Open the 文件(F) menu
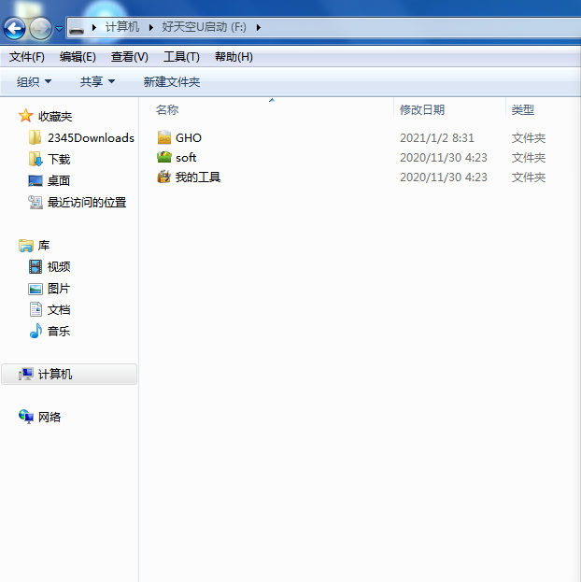581x582 pixels. [x=27, y=57]
